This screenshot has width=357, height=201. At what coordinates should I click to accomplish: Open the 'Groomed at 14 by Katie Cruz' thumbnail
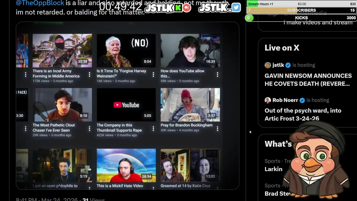point(190,165)
